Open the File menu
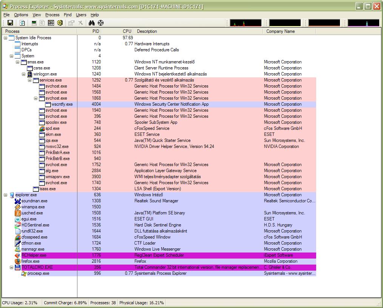383x308 pixels. [6, 15]
